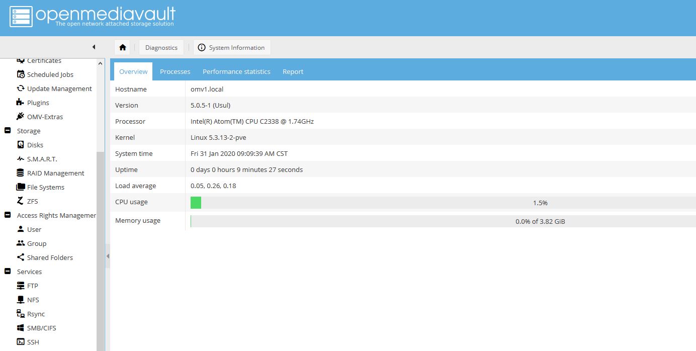This screenshot has width=696, height=351.
Task: Collapse sidebar with the left arrow
Action: pos(94,47)
